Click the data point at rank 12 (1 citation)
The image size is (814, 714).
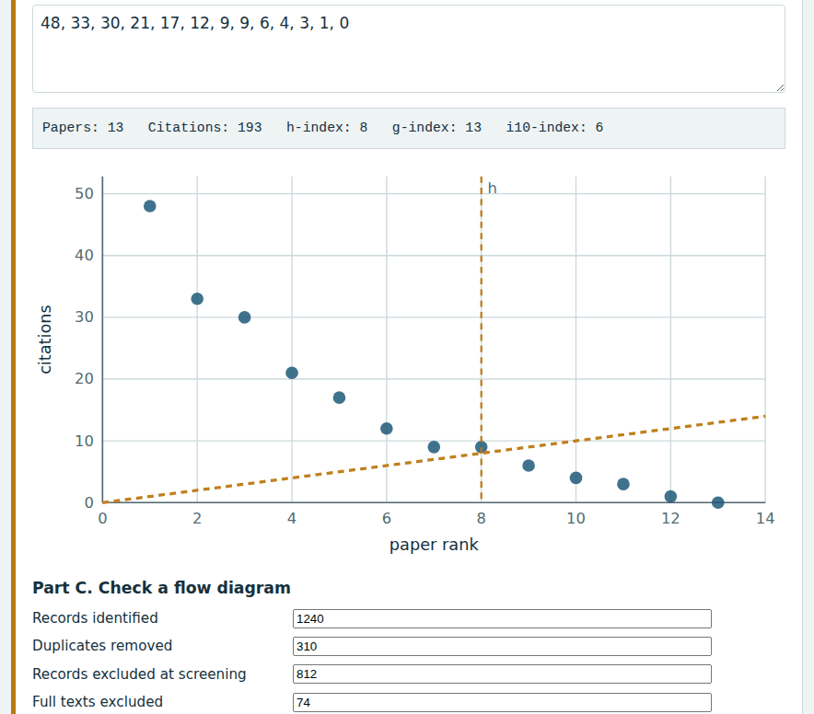pyautogui.click(x=670, y=497)
